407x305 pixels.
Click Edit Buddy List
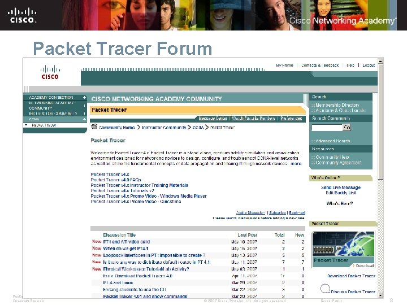click(340, 193)
